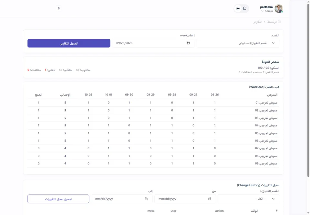310x215 pixels.
Task: Switch to light mode sun icon
Action: (238, 8)
